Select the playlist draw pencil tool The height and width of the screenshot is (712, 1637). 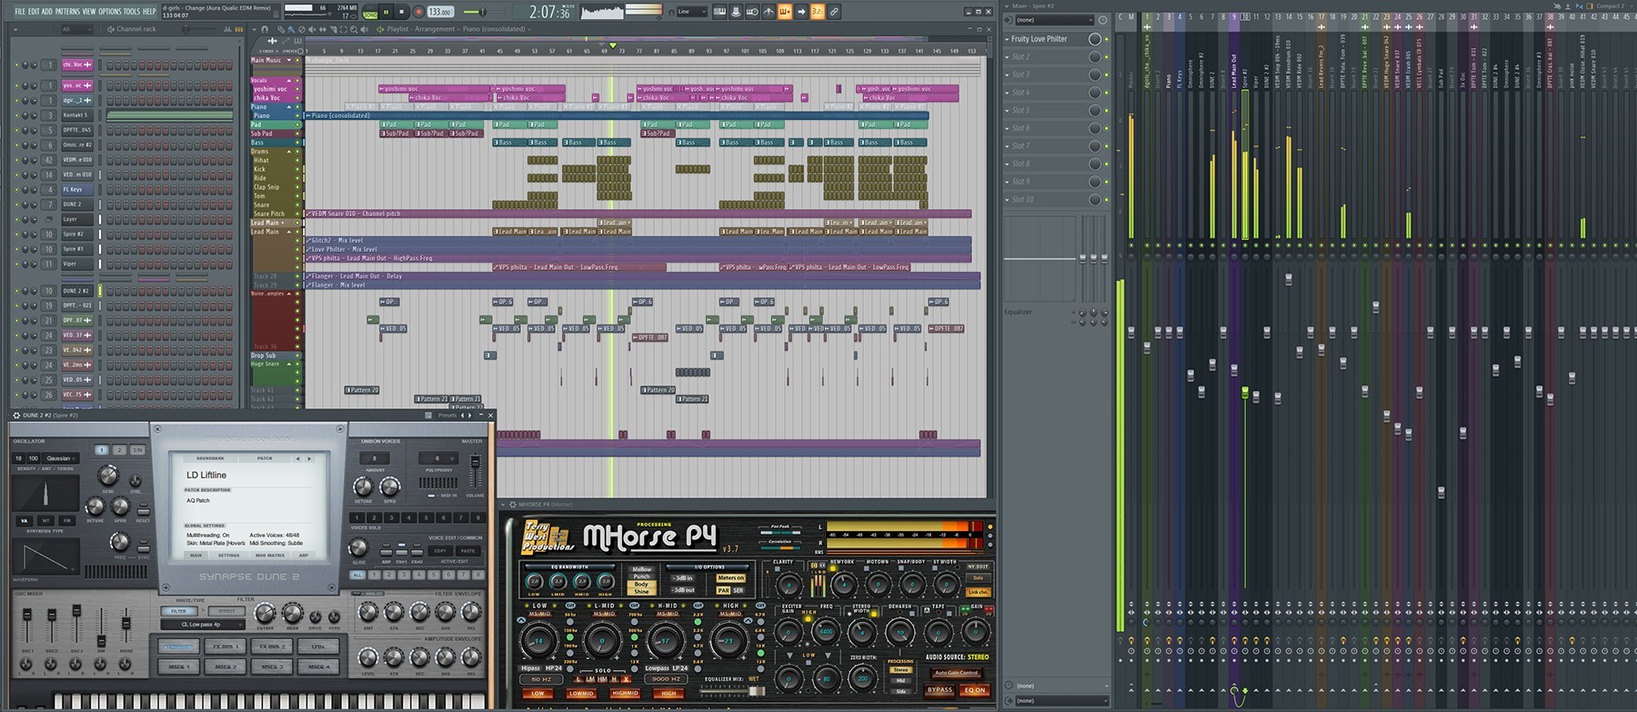tap(281, 29)
